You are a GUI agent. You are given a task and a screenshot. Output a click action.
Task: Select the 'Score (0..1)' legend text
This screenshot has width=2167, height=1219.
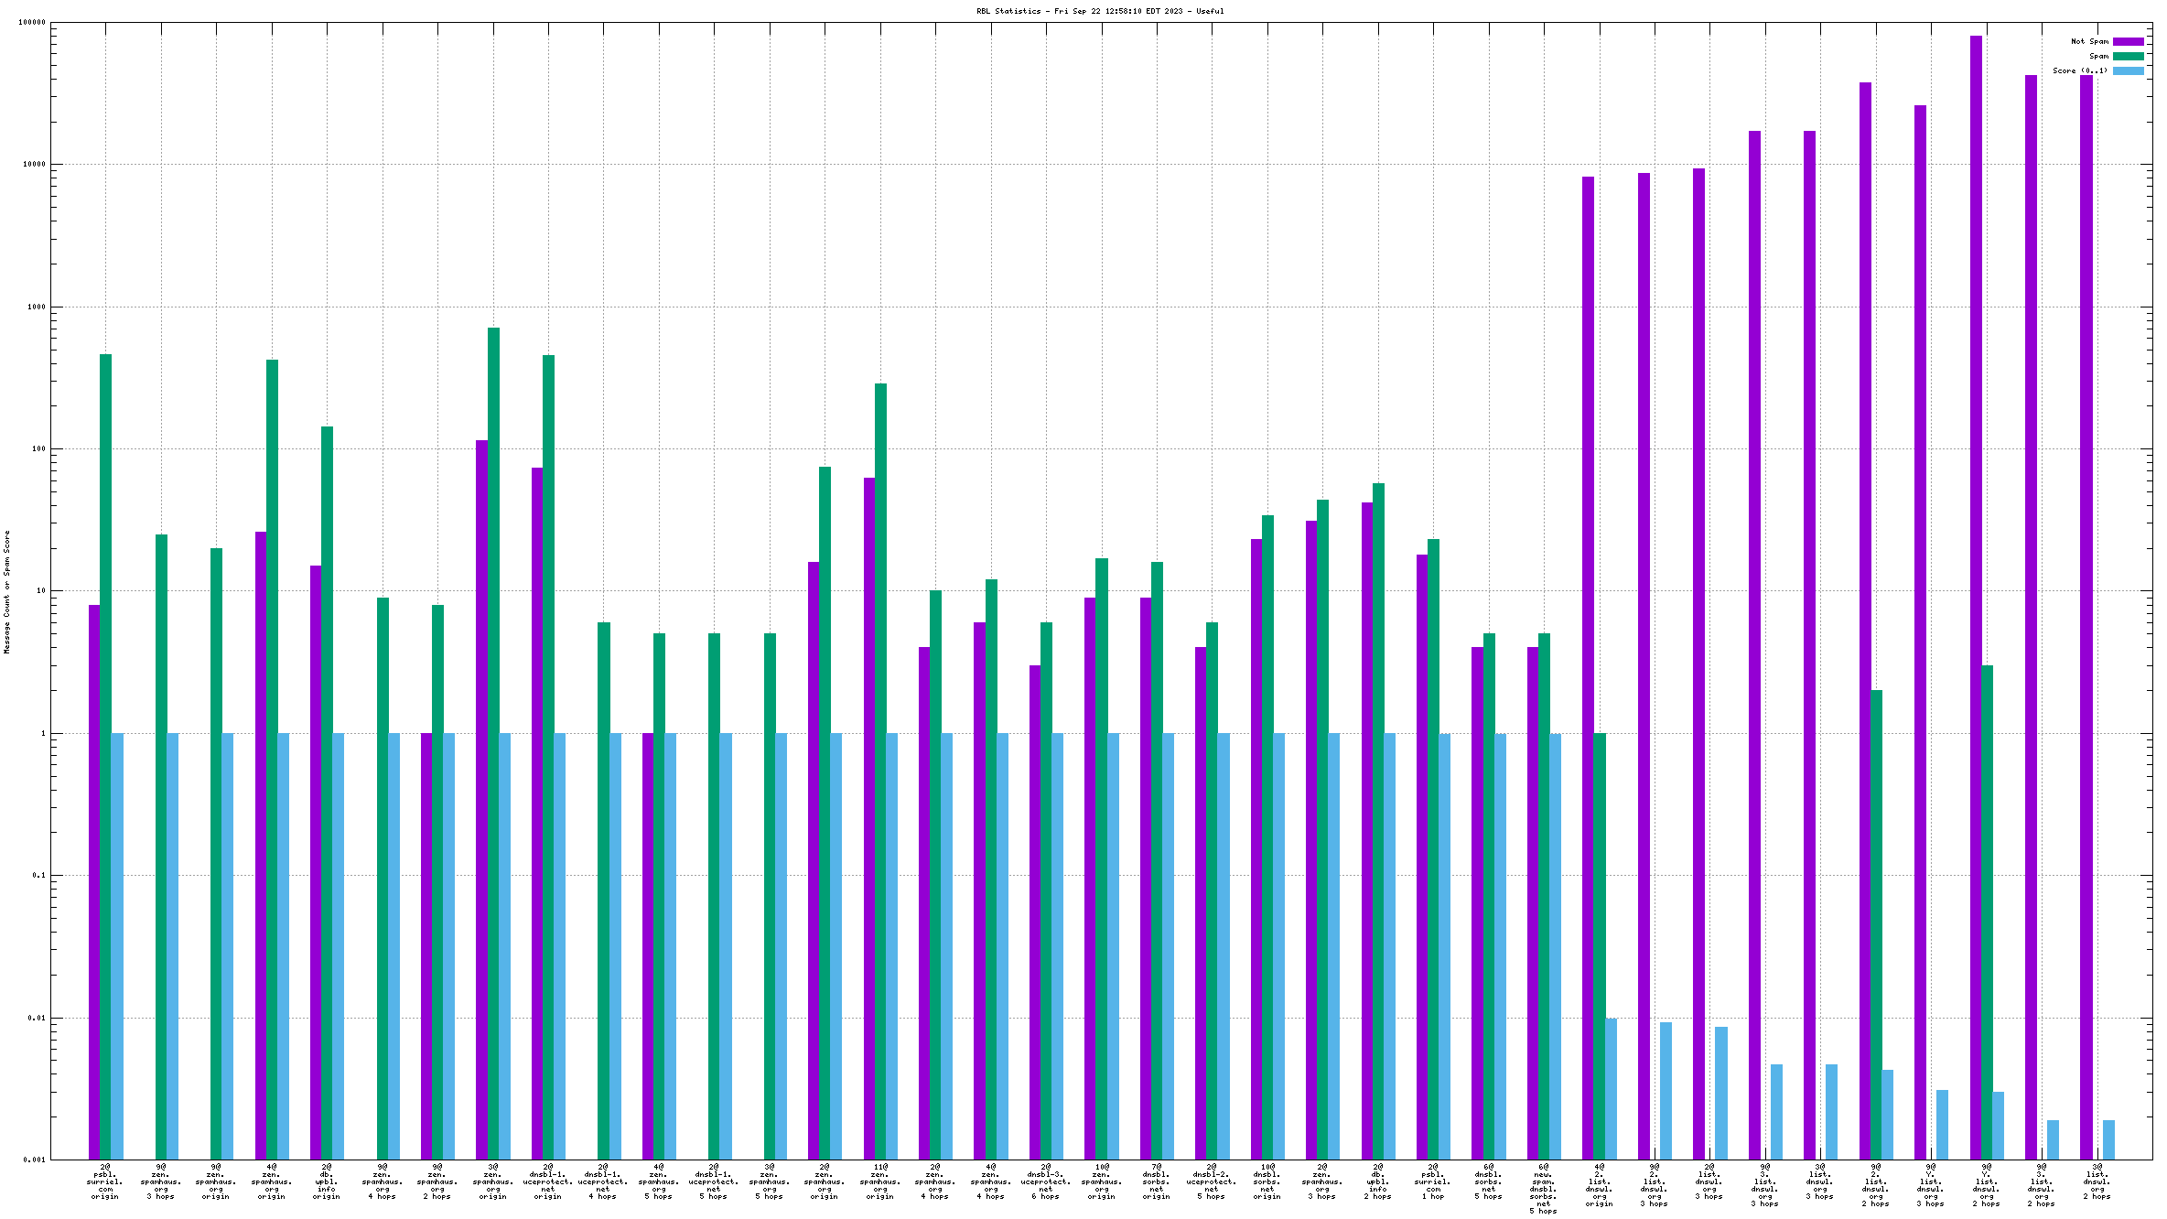[x=2079, y=70]
